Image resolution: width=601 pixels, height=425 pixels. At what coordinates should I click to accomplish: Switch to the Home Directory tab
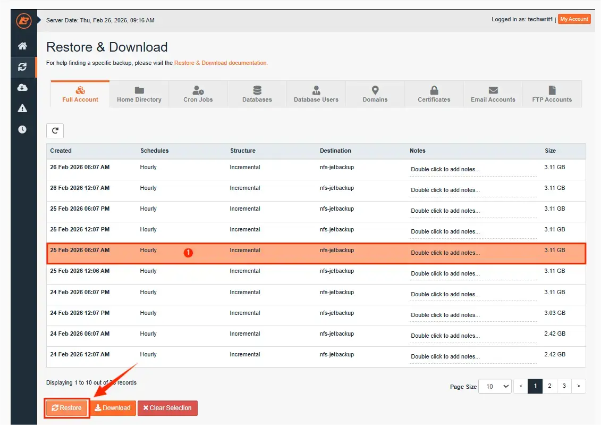(x=139, y=94)
